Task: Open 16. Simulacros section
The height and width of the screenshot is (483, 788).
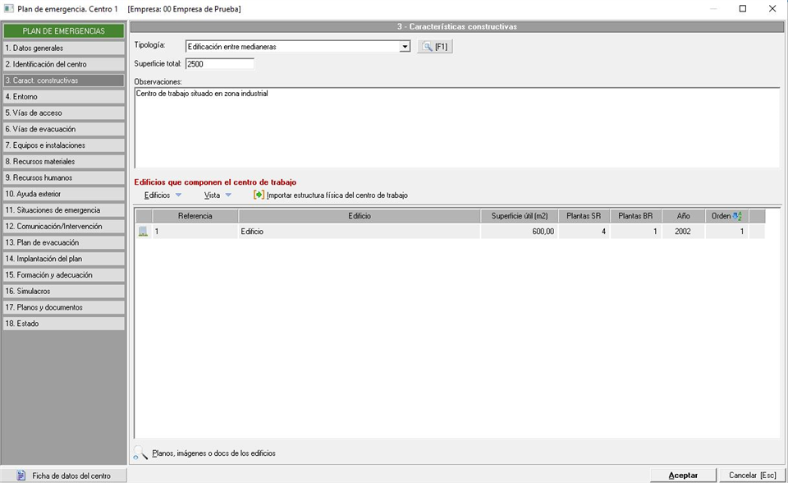Action: 64,292
